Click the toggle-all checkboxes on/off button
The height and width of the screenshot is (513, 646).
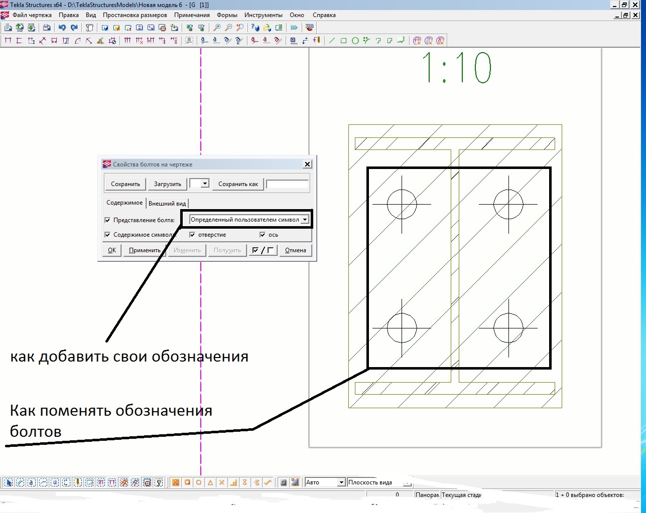point(263,250)
